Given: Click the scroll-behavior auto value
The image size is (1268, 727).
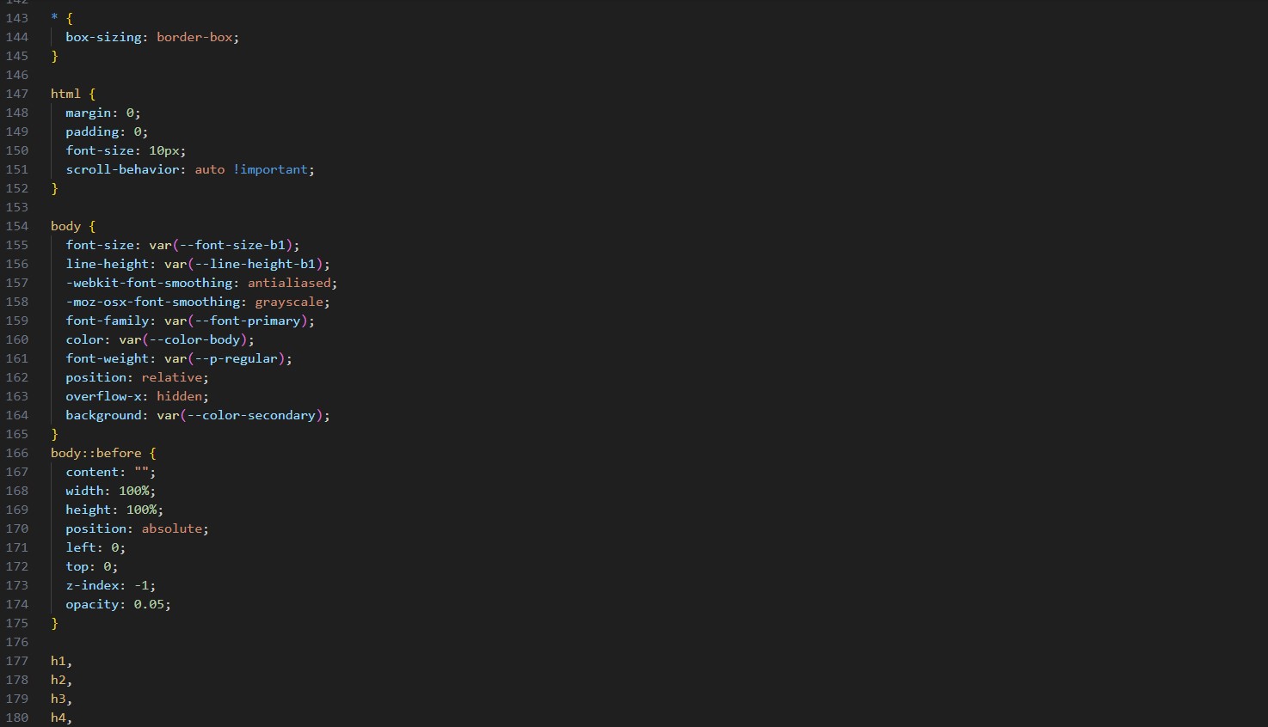Looking at the screenshot, I should click(209, 169).
